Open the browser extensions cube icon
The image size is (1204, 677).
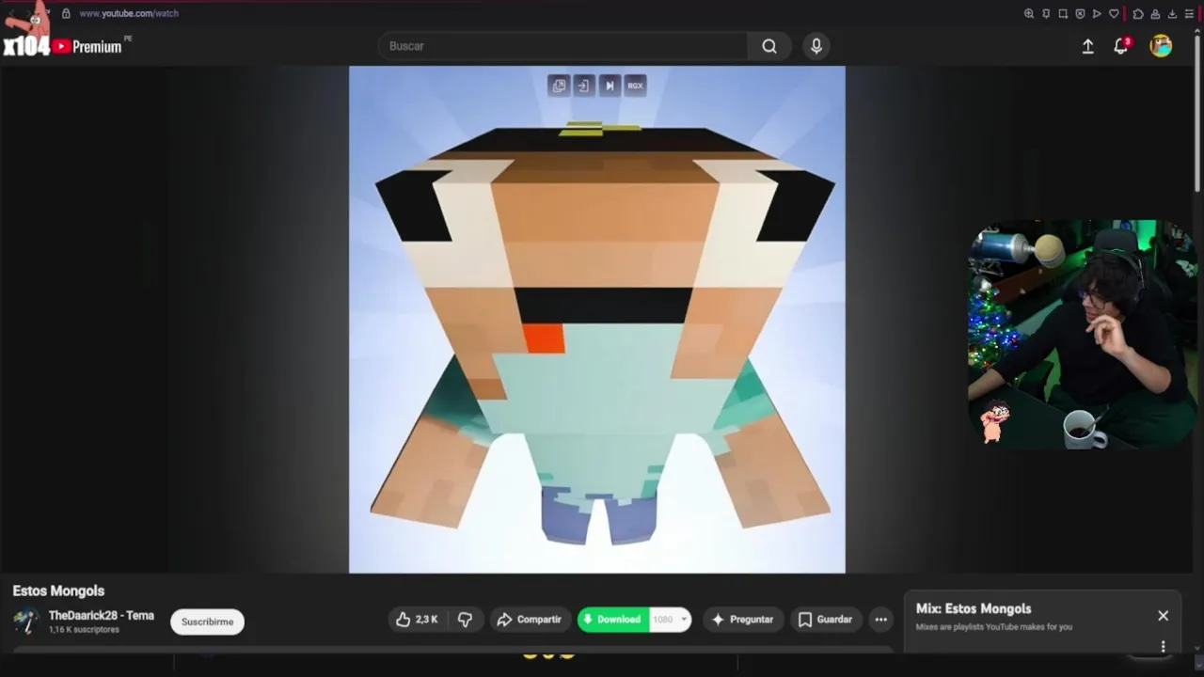tap(1138, 14)
